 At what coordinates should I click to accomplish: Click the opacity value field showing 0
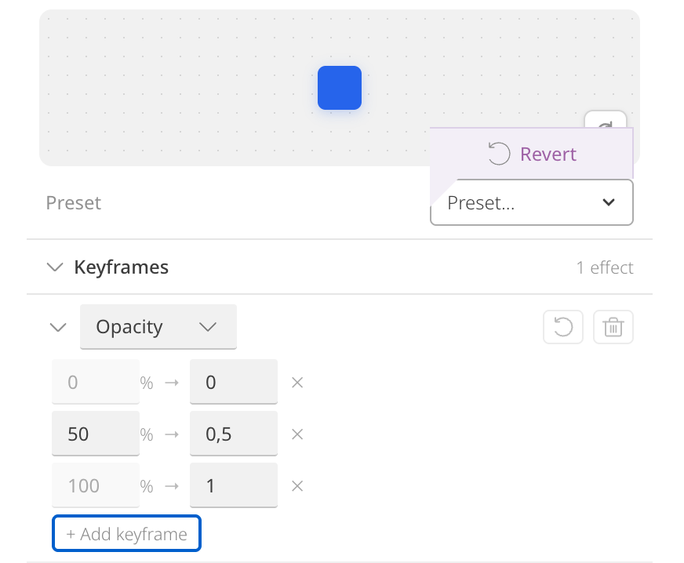click(x=233, y=382)
